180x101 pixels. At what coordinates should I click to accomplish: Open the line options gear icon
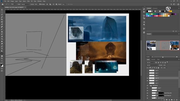point(56,4)
